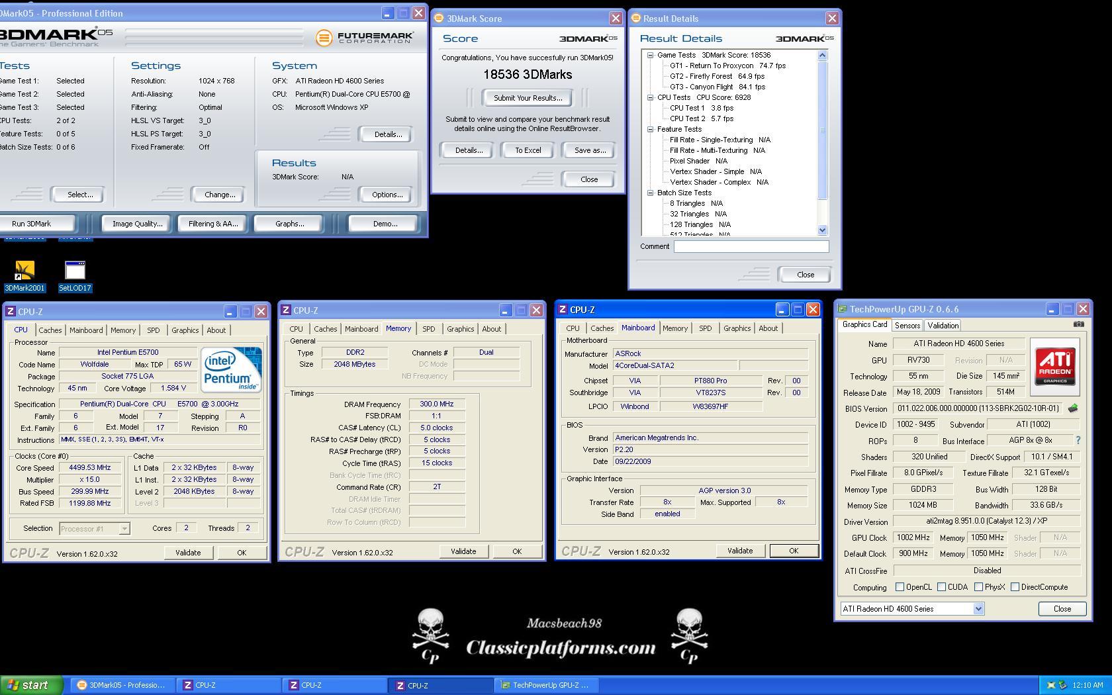Screen dimensions: 1112x695
Task: Click Select... tests button in 3DMark05
Action: [79, 195]
